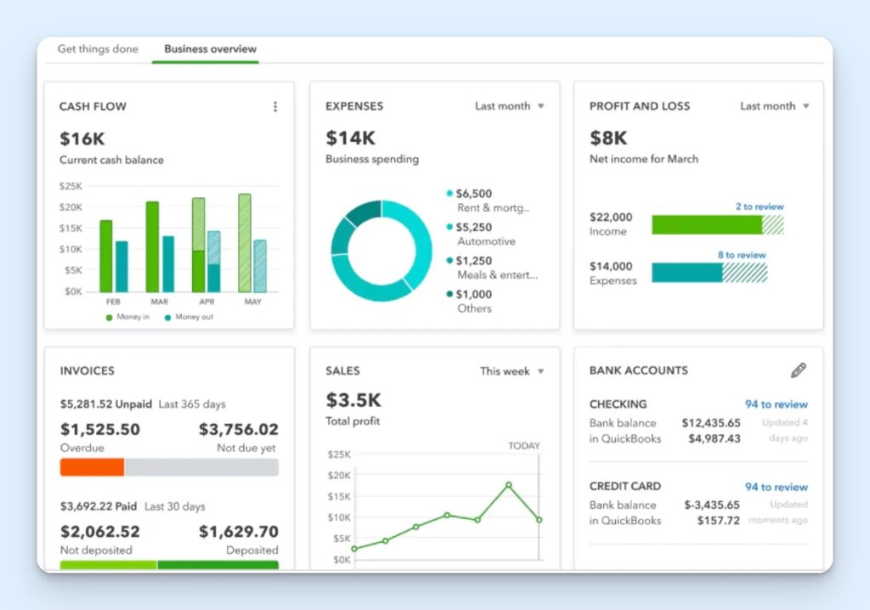This screenshot has width=870, height=610.
Task: Click $5,281.52 Unpaid text
Action: [x=106, y=404]
